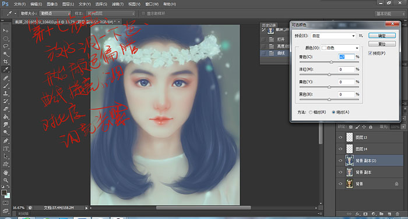
Task: Choose the Relative (相对) method radio
Action: coord(311,112)
